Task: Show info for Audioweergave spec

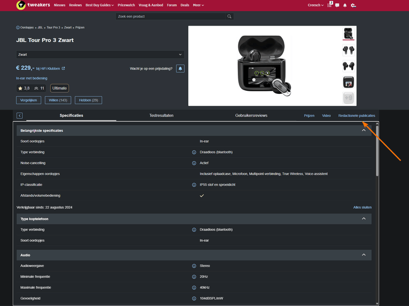Action: point(194,266)
